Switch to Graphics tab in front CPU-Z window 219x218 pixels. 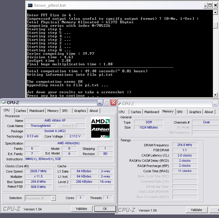80,111
